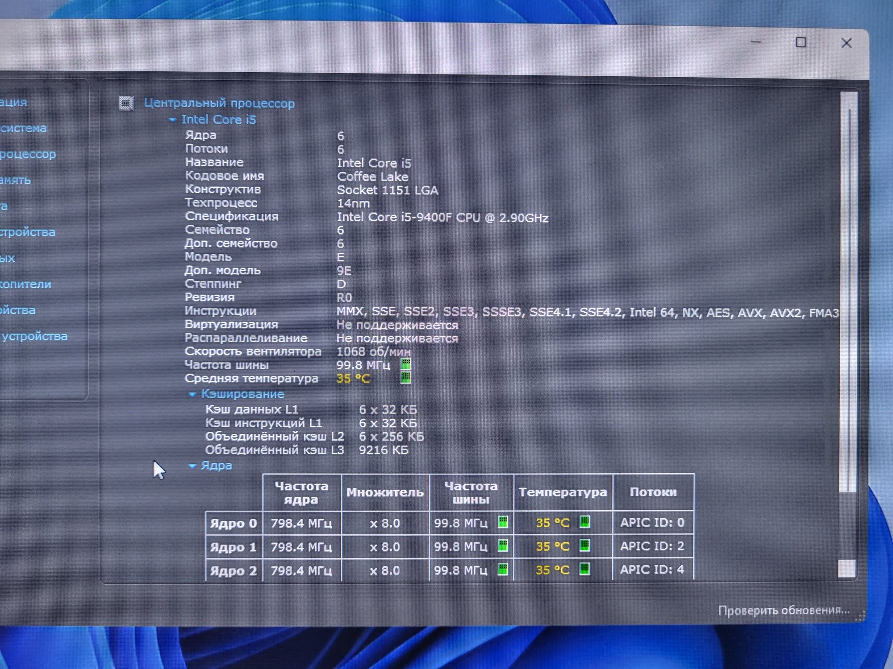The width and height of the screenshot is (893, 669).
Task: Click 'Кэш инструкций L1' row
Action: tap(311, 423)
